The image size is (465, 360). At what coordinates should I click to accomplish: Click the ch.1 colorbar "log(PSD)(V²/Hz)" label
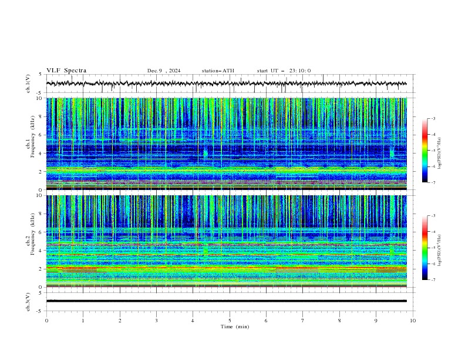(440, 154)
